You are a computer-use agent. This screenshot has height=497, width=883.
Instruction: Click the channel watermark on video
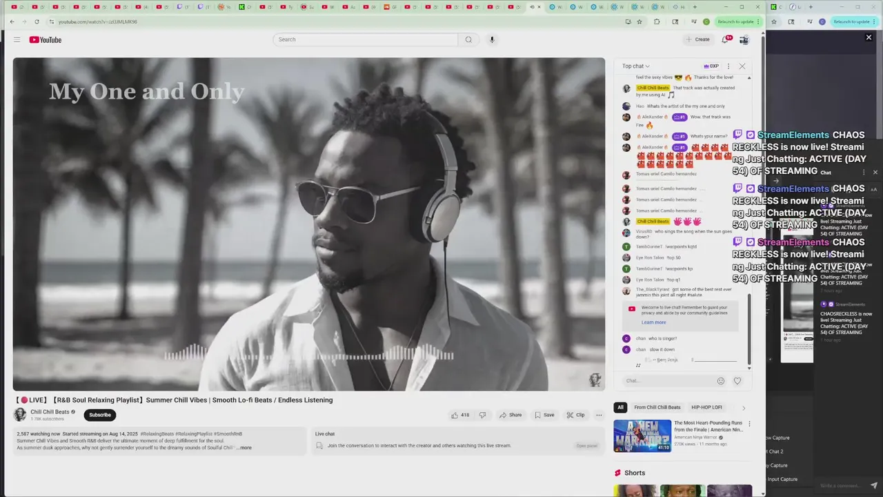(x=595, y=380)
